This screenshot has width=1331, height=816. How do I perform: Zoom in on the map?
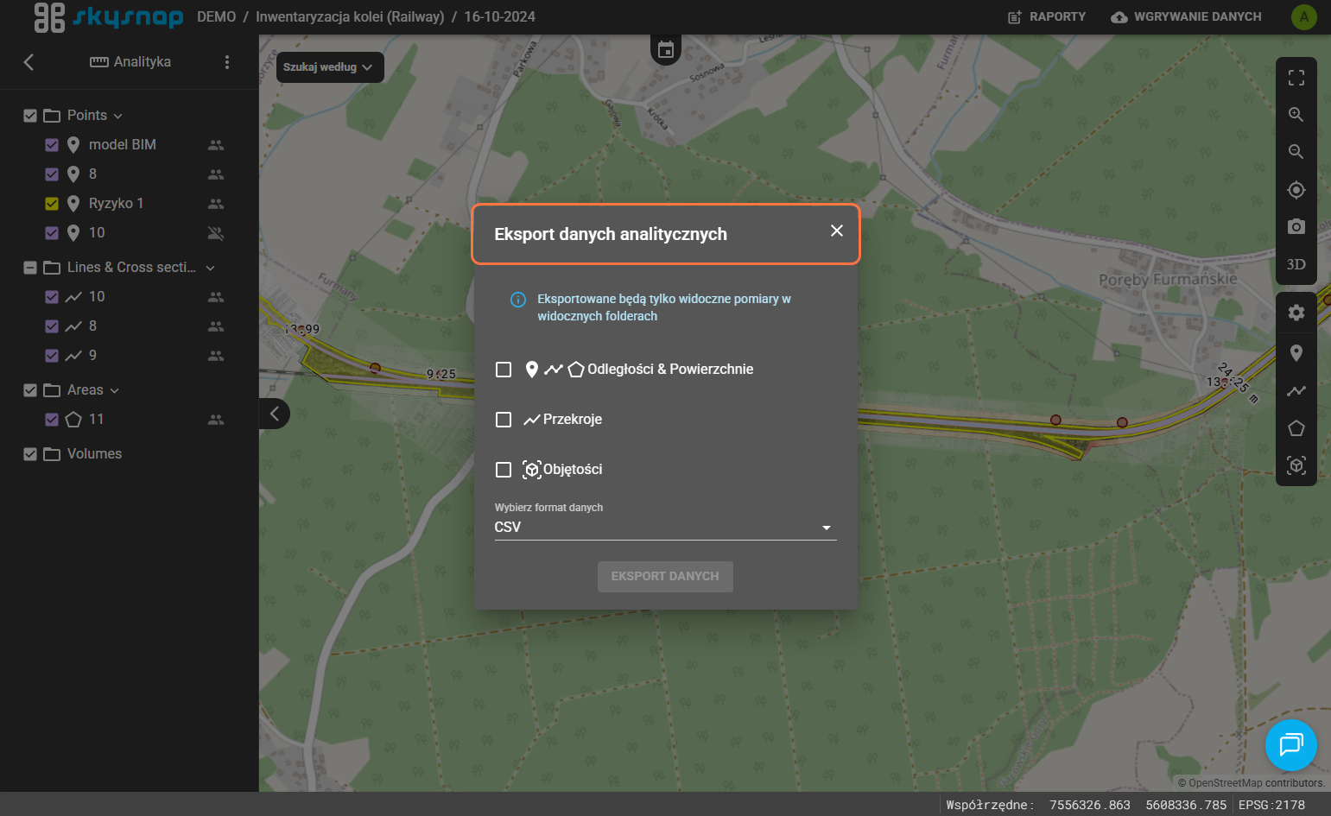tap(1296, 115)
